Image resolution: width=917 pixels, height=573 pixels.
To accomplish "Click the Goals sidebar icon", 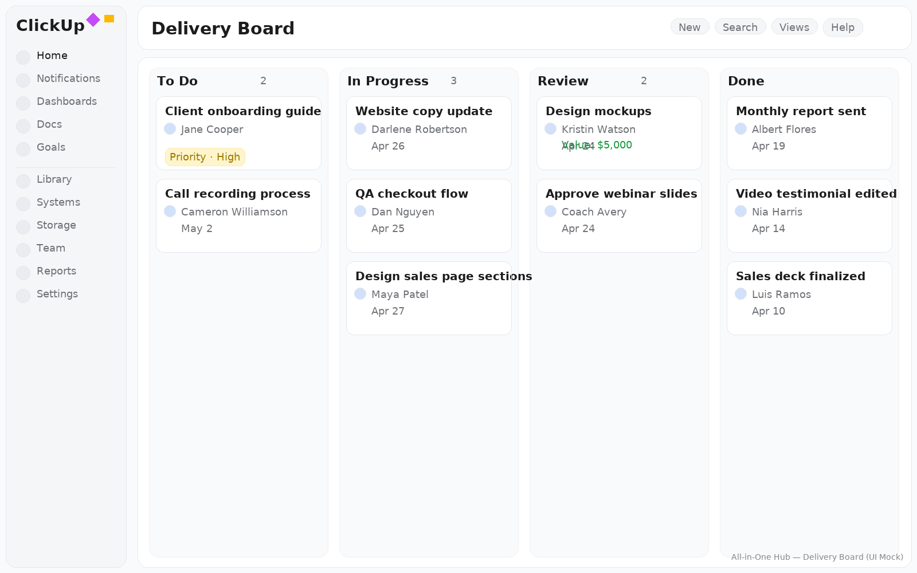I will [x=23, y=149].
